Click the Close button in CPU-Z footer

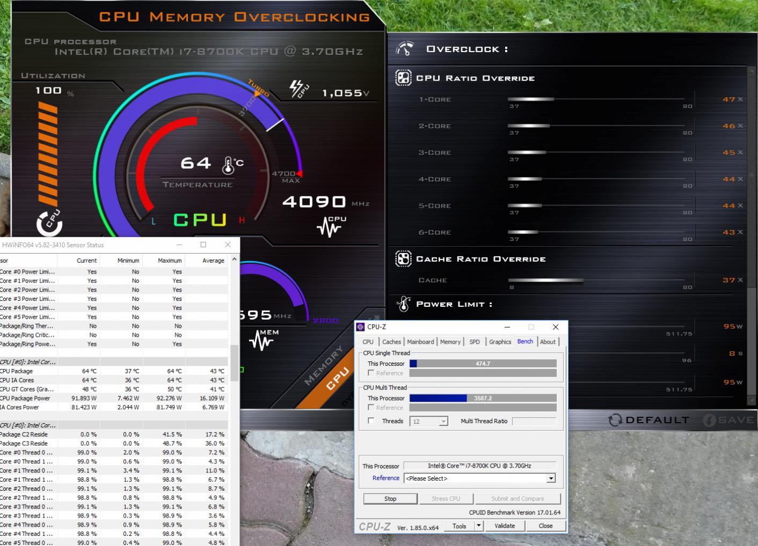[545, 526]
